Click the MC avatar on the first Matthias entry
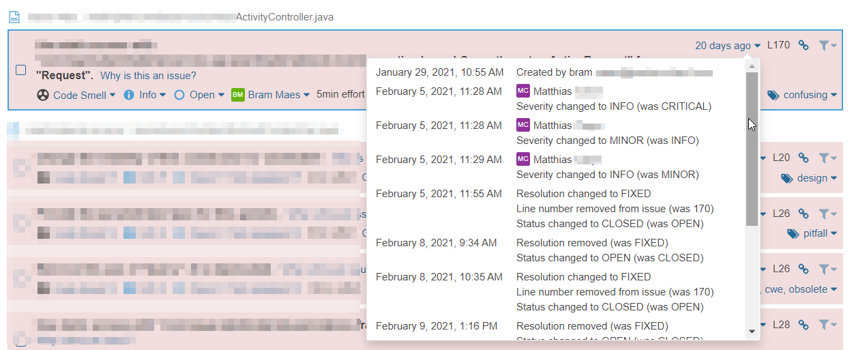Viewport: 854px width, 350px height. (523, 91)
